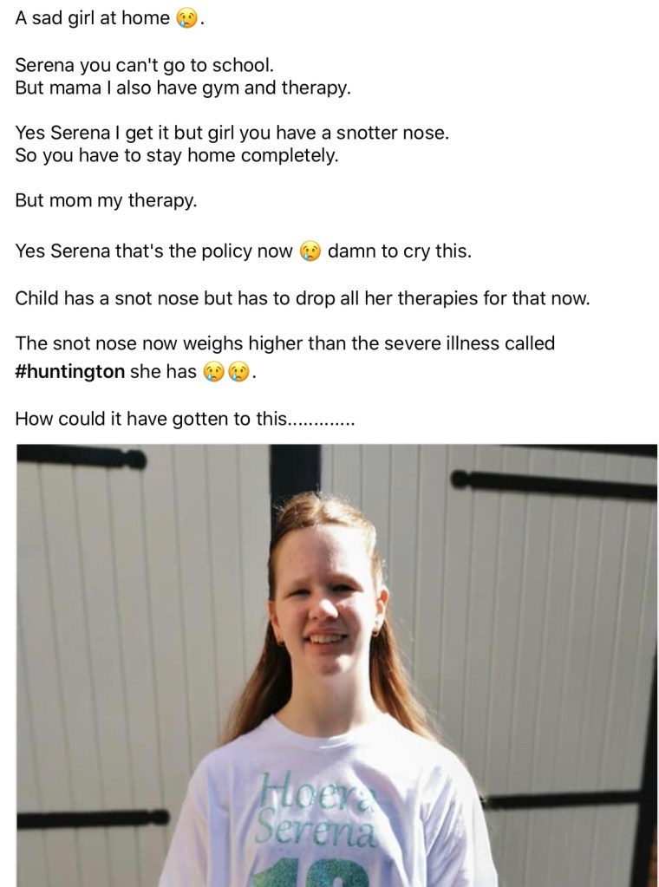Click the second crying emoji after 'she has'
Screen dimensions: 659x887
(x=238, y=372)
